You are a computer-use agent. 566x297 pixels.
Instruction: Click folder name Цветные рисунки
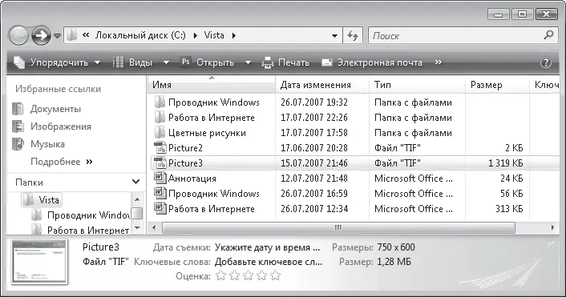207,133
